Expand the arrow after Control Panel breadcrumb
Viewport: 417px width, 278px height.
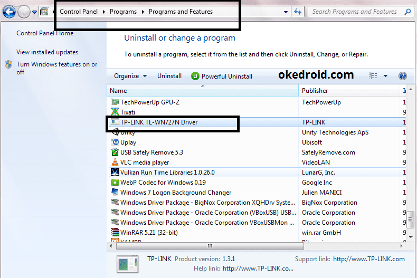(103, 12)
